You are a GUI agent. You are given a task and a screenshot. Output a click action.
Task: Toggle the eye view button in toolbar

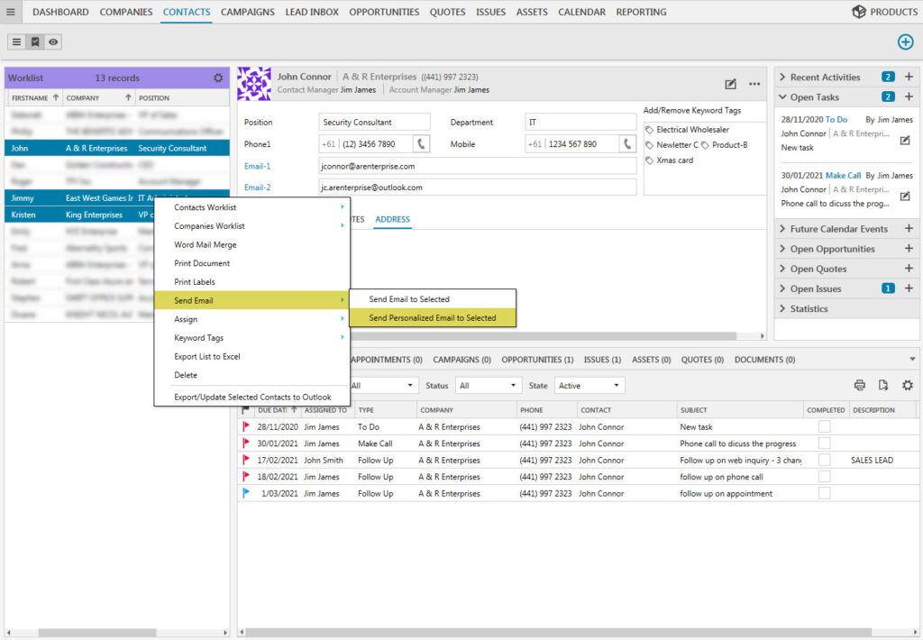[x=53, y=42]
